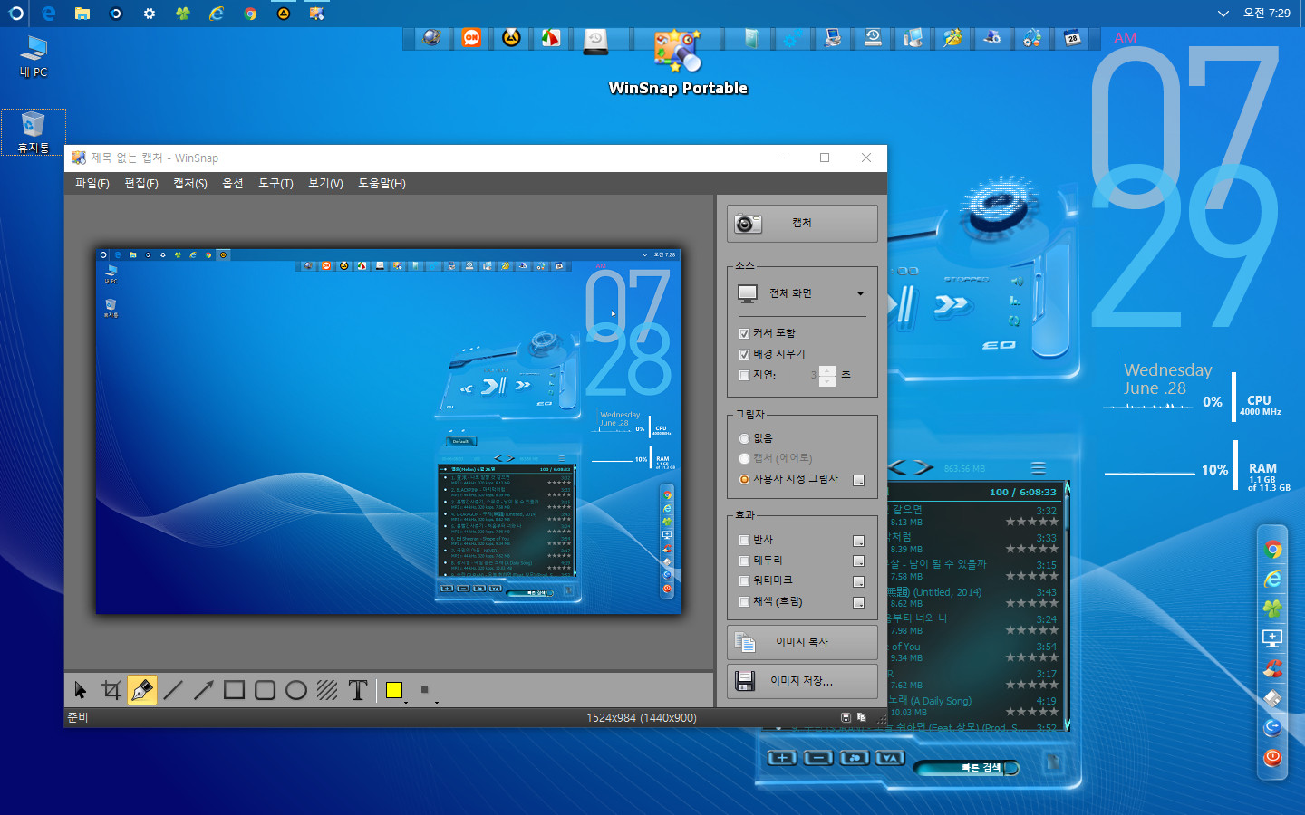Open File Explorer from top taskbar

[x=82, y=14]
